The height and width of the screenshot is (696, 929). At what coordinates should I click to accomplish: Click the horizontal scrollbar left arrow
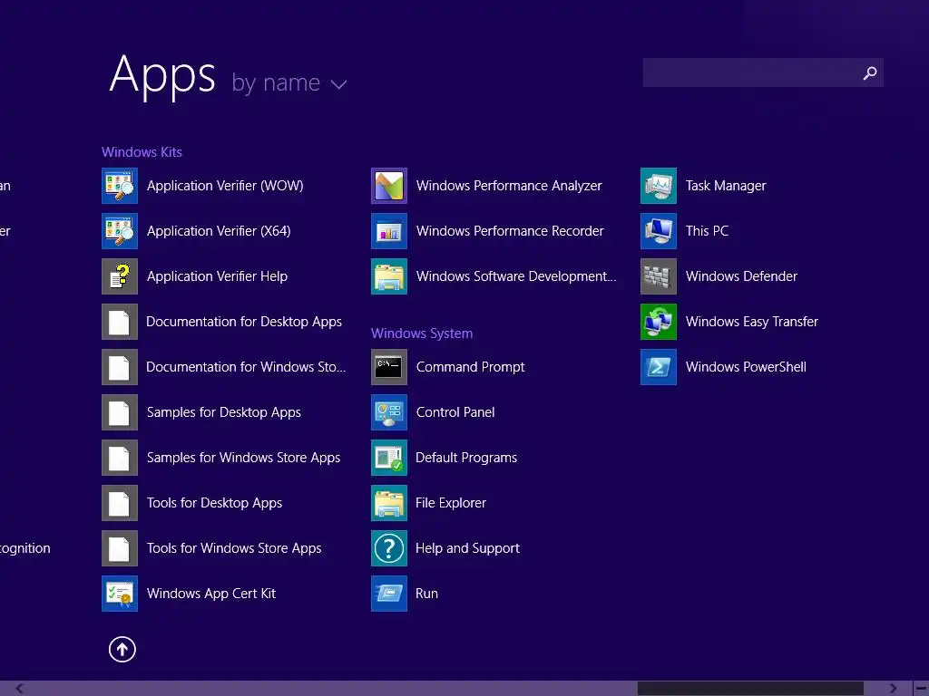coord(19,689)
